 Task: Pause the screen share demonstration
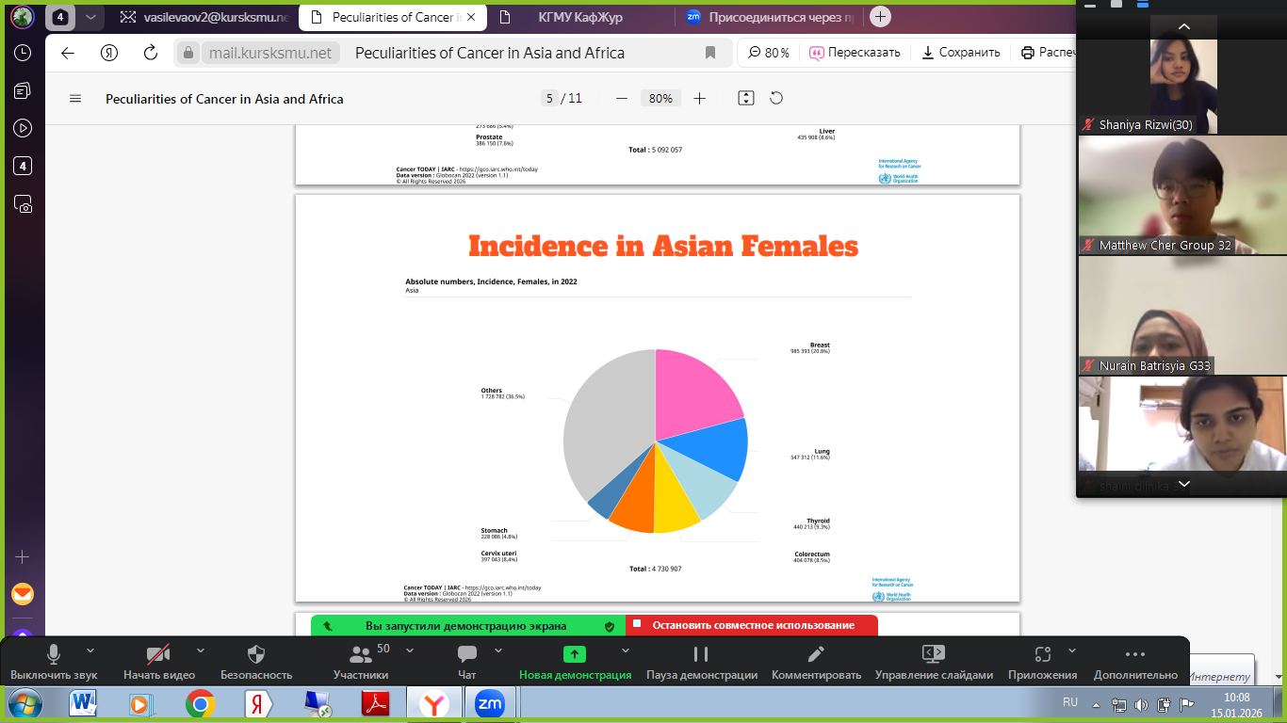click(x=701, y=662)
